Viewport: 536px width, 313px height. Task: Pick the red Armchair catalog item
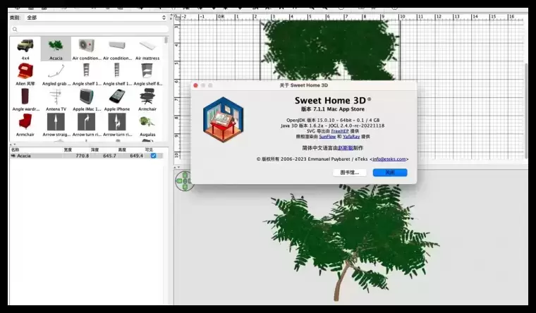point(25,125)
